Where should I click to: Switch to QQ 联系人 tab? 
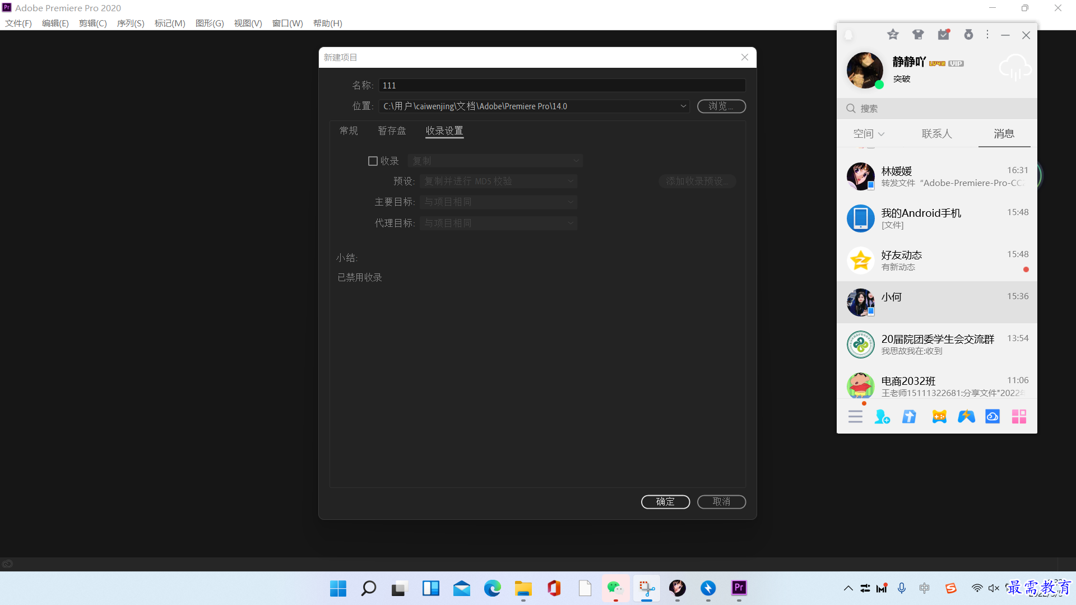click(936, 134)
